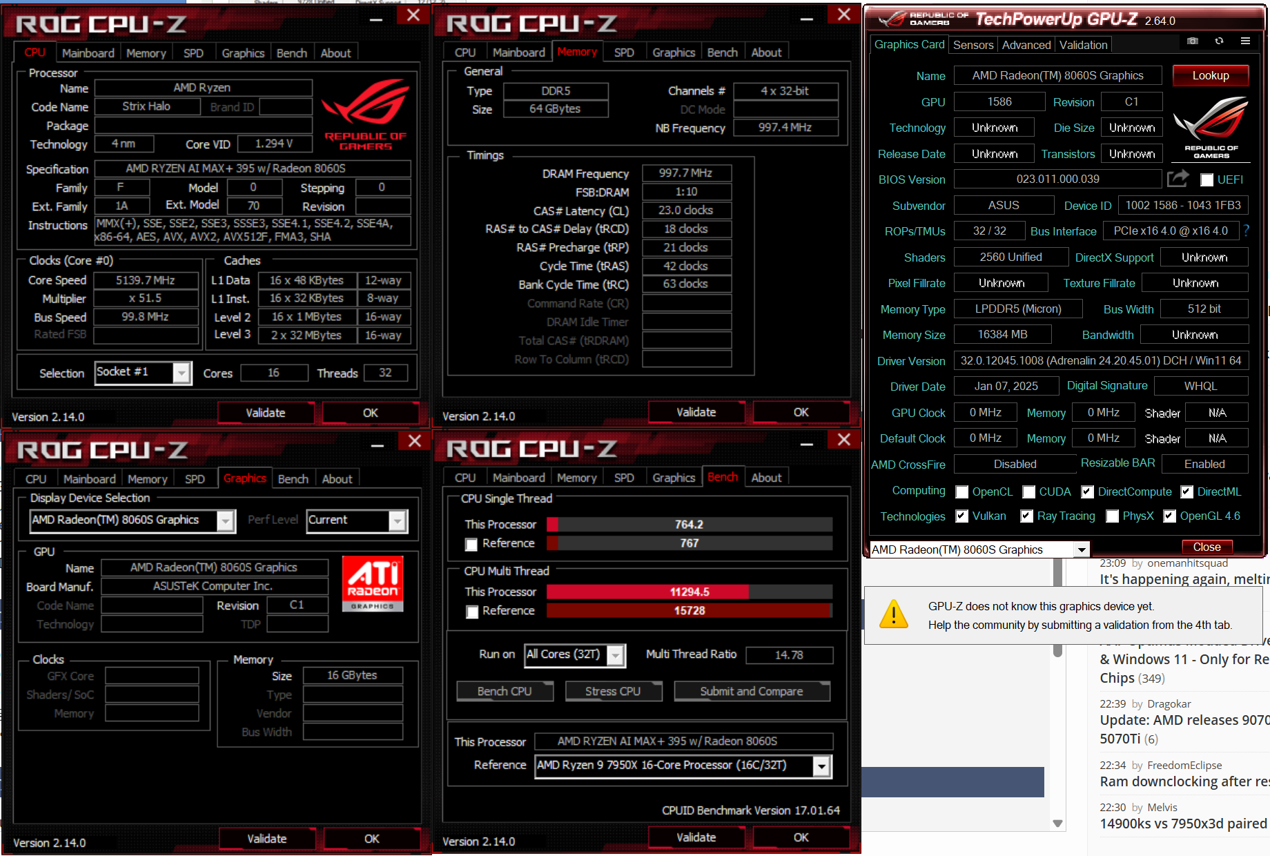
Task: Toggle the DirectML checkbox
Action: 1186,492
